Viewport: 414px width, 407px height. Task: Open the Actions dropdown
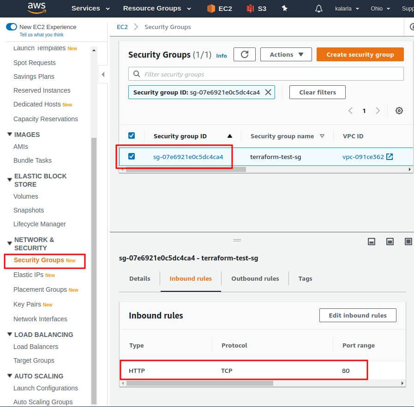[286, 54]
